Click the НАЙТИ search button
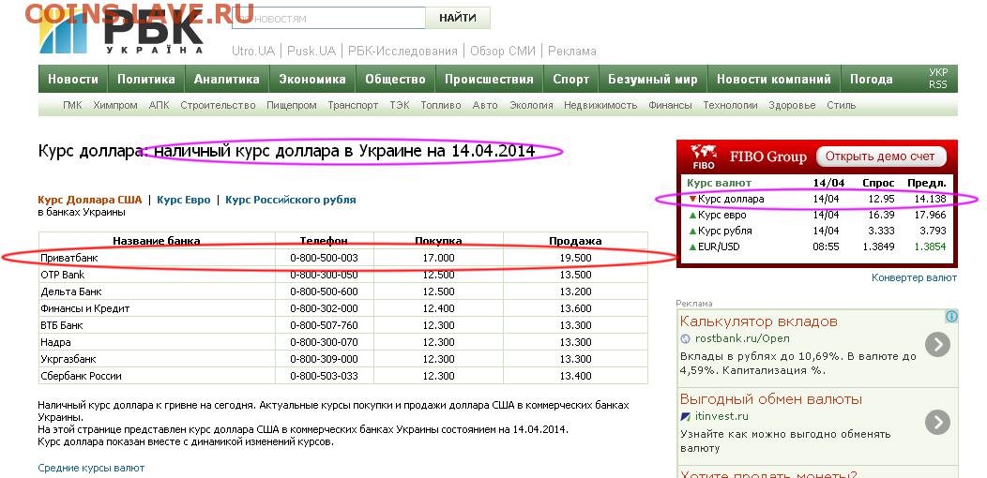 click(x=458, y=18)
